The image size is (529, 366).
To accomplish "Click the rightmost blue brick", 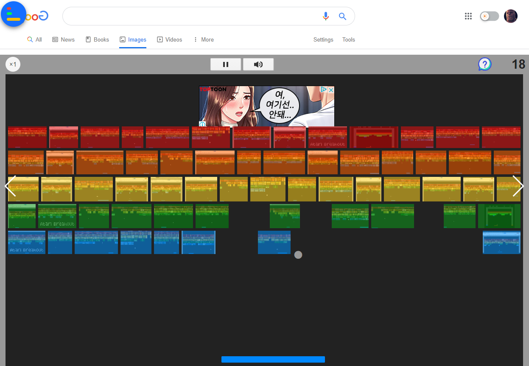I will pyautogui.click(x=501, y=242).
